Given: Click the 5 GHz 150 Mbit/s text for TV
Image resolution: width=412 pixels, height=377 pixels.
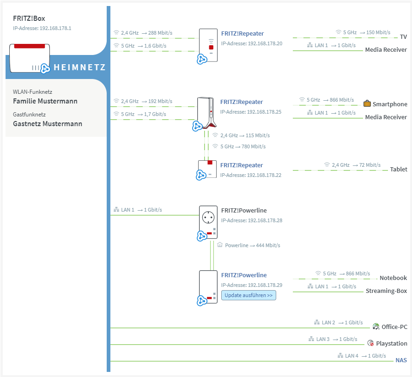Looking at the screenshot, I should pos(367,32).
